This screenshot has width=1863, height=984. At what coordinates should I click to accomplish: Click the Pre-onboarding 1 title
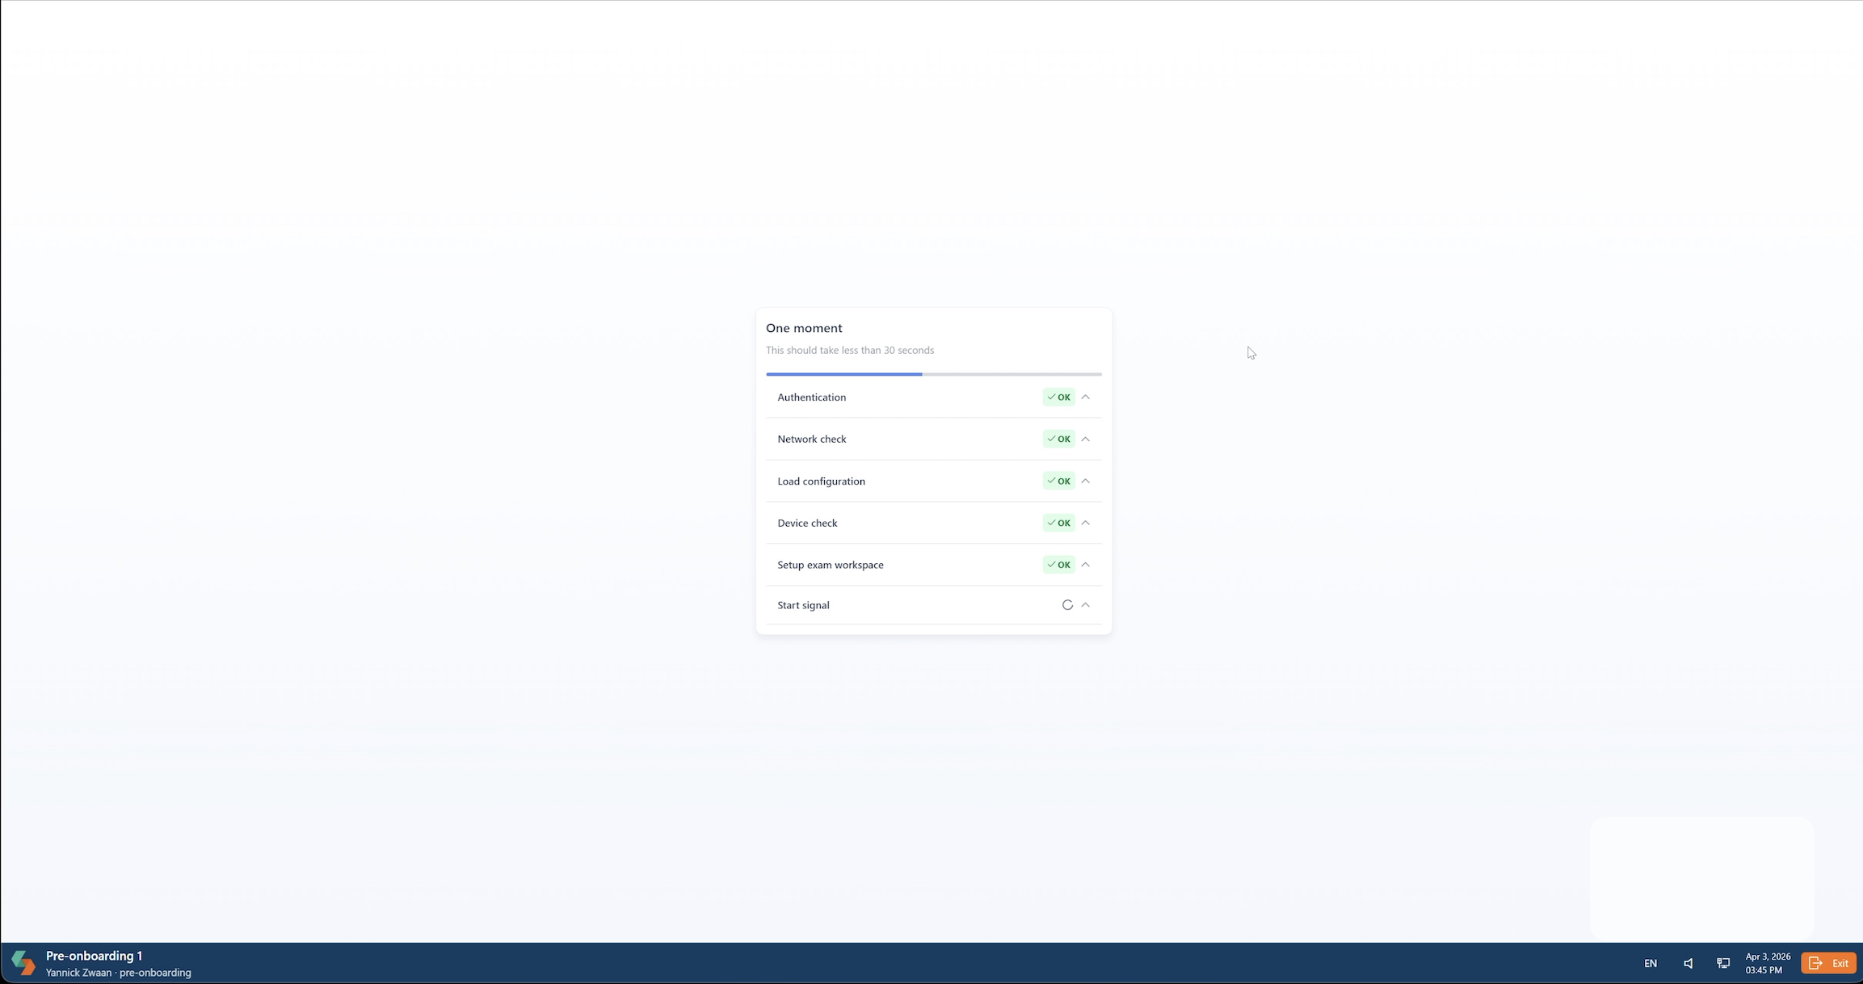click(94, 956)
